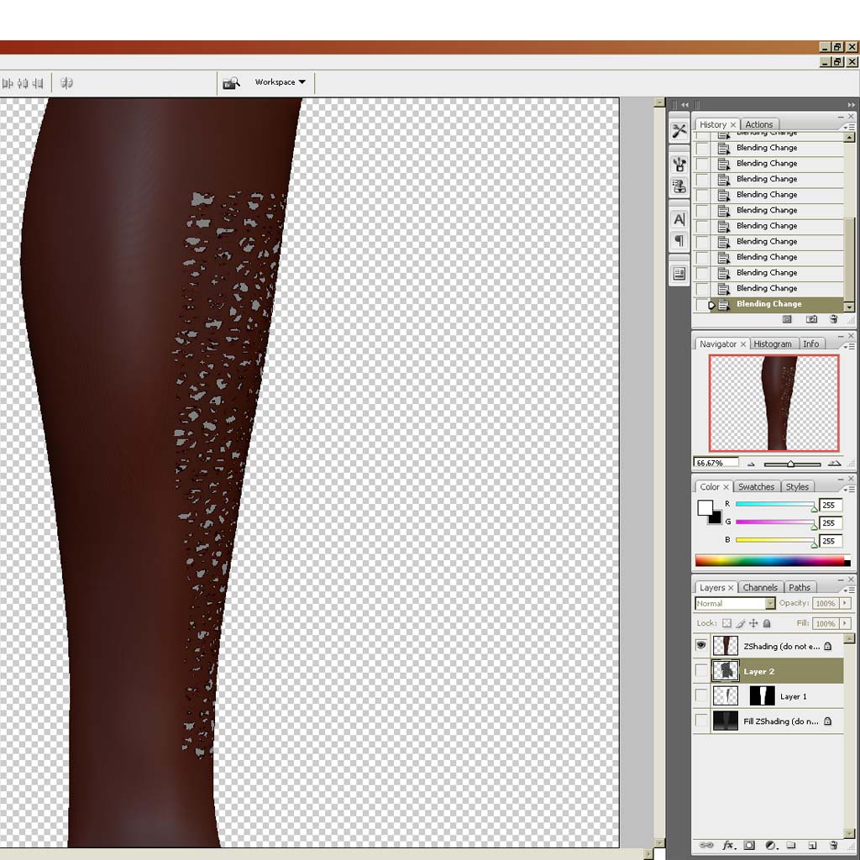Switch to the Swatches tab
860x860 pixels.
tap(756, 487)
